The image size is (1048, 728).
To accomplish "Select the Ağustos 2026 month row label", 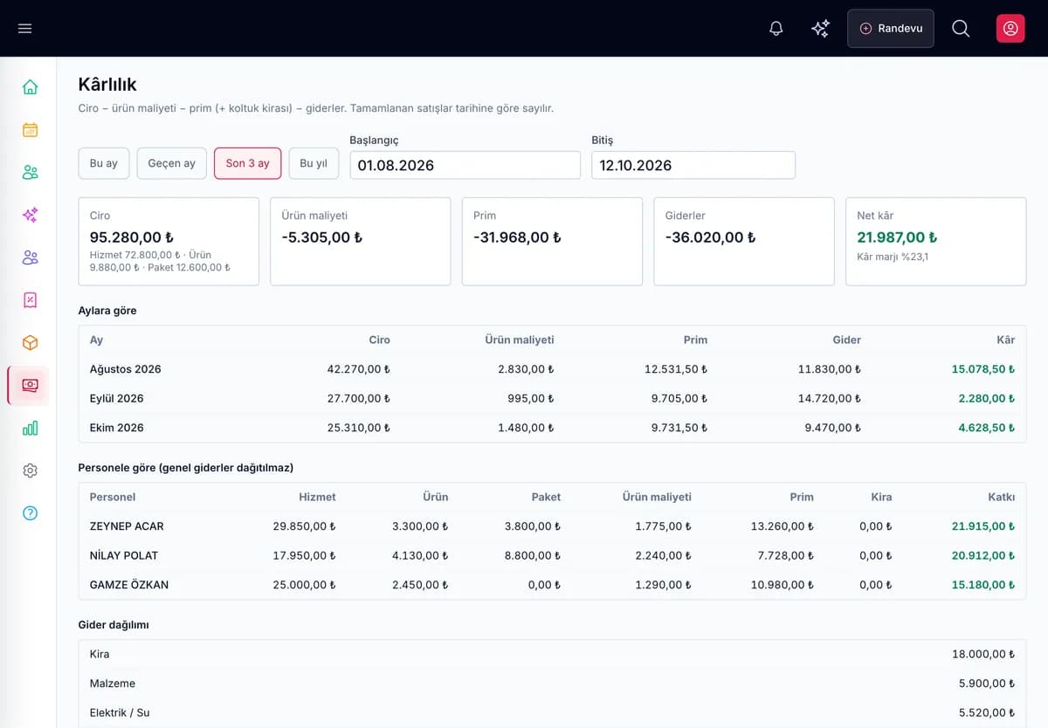I will pos(126,369).
